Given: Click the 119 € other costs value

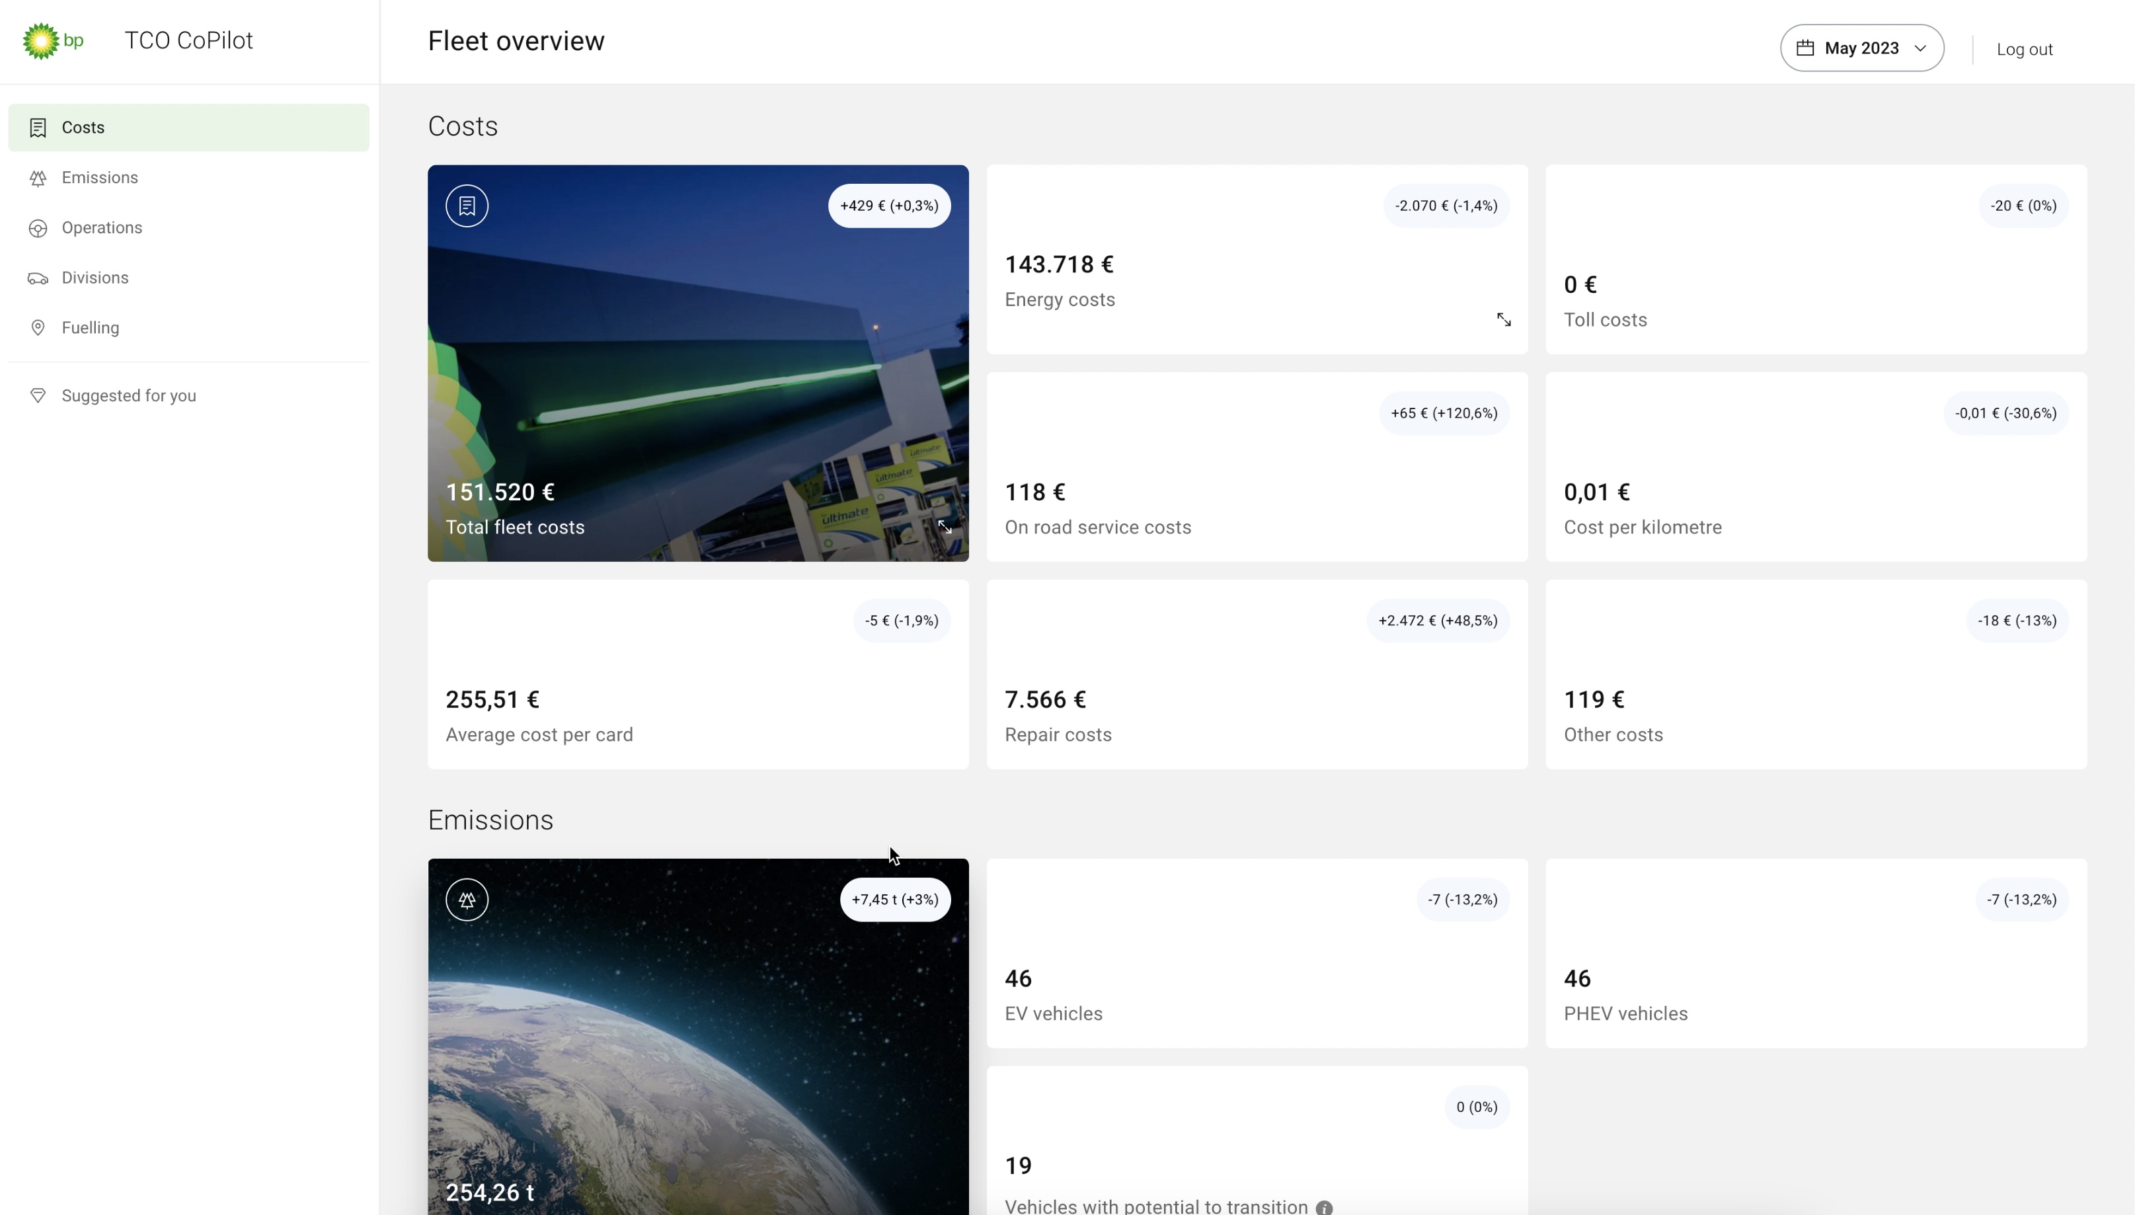Looking at the screenshot, I should 1594,699.
